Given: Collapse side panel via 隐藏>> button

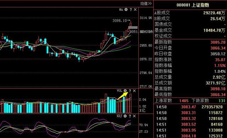Looking at the screenshot, I should (146, 4).
